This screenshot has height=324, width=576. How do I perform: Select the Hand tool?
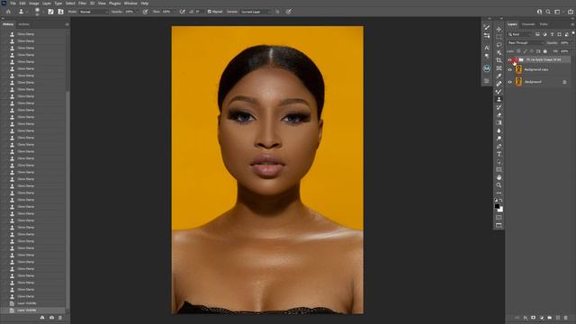[x=499, y=177]
